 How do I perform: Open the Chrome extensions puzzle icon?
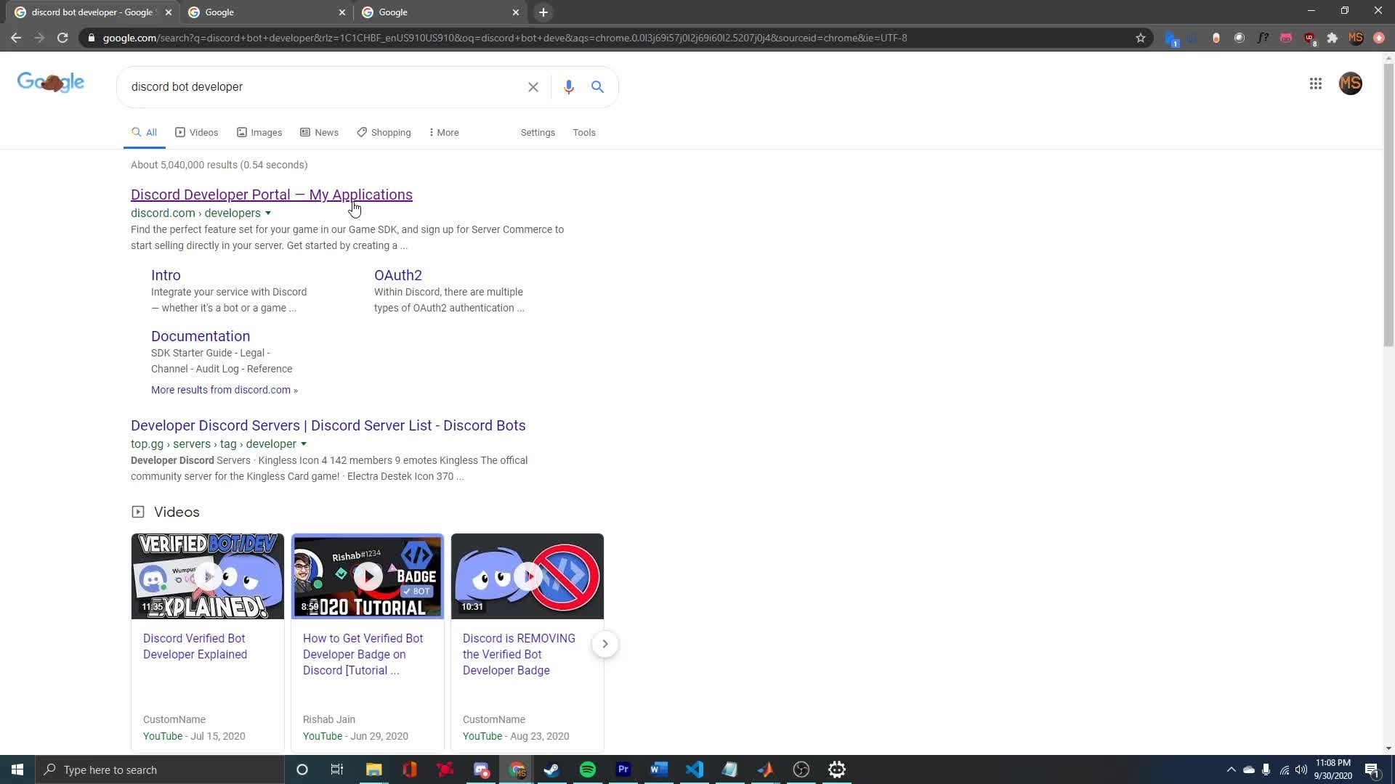(x=1332, y=38)
